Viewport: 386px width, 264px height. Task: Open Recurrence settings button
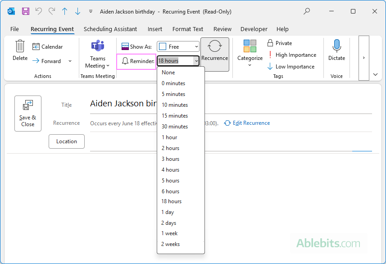point(215,55)
